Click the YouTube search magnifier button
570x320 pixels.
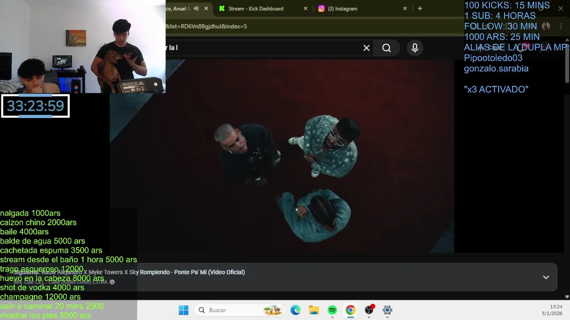click(387, 48)
